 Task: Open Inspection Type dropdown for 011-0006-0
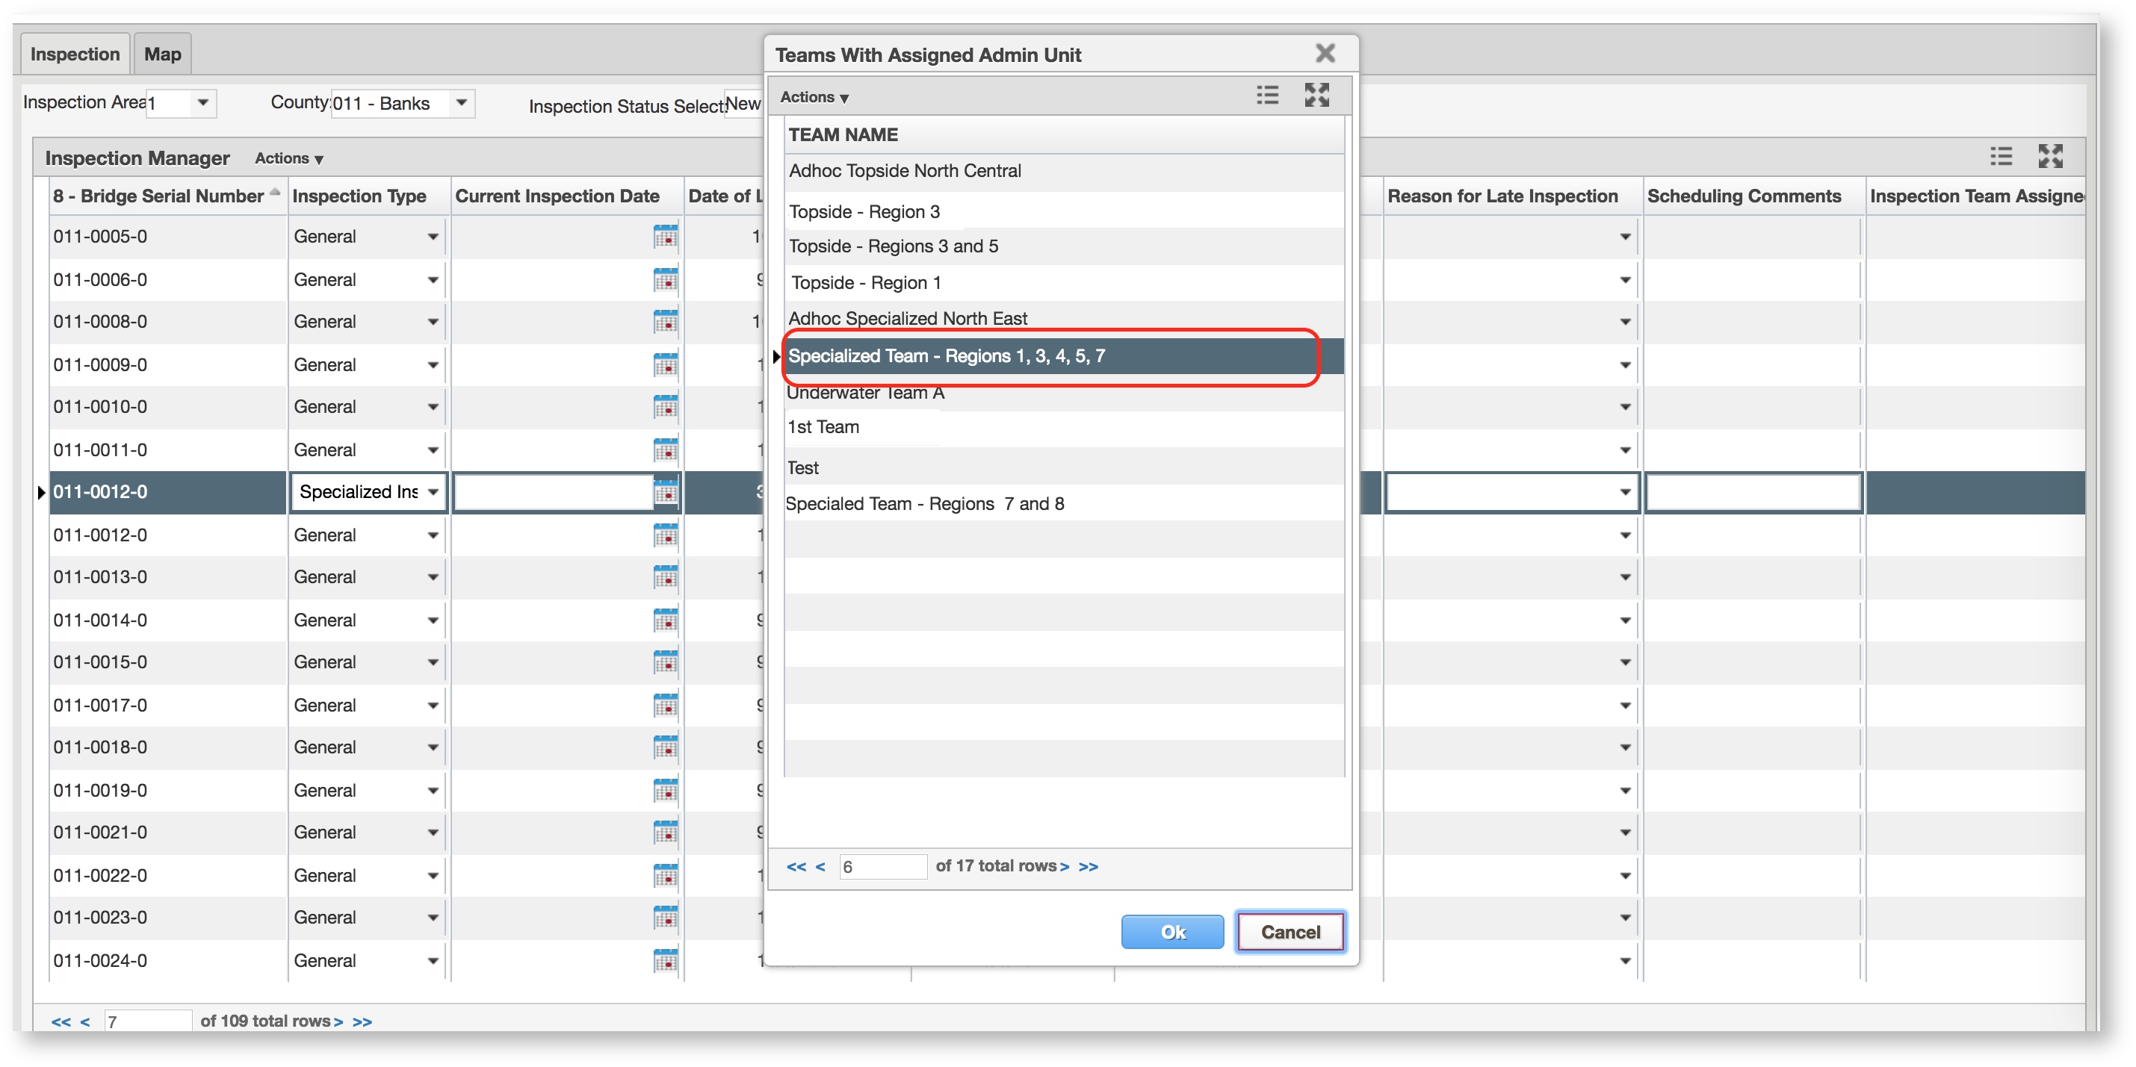pyautogui.click(x=432, y=280)
